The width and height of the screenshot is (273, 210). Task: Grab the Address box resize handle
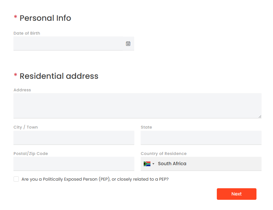[260, 117]
